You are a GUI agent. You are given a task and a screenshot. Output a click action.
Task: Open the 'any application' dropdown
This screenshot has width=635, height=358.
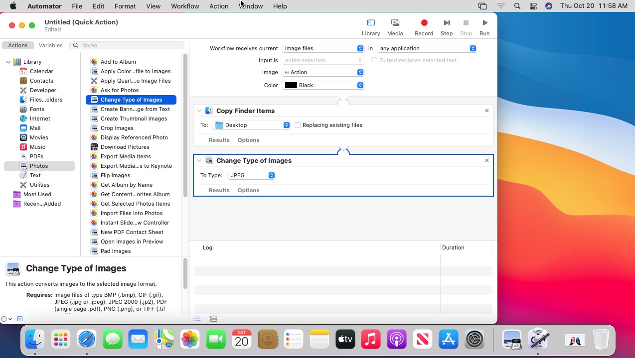(427, 48)
